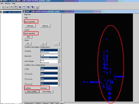Select Oval in the Lane change shape list
139x104 pixels.
click(x=49, y=60)
